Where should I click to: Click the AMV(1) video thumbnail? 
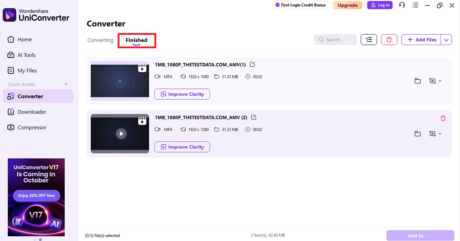coord(120,81)
